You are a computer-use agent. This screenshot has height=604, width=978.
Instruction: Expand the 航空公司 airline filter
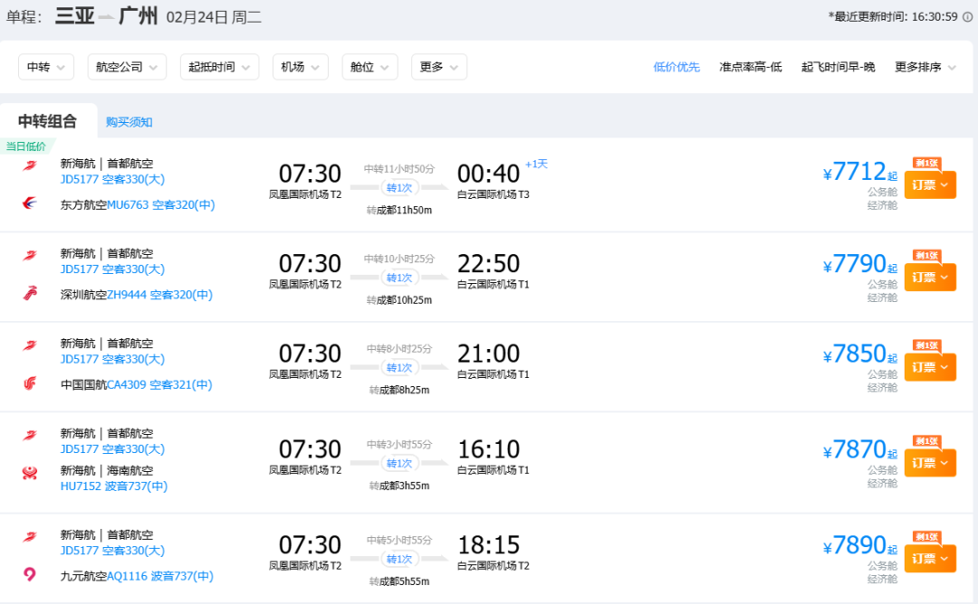127,67
